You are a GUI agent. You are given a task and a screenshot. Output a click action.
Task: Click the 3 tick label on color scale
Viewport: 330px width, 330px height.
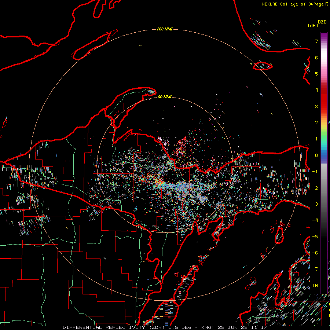(x=316, y=106)
